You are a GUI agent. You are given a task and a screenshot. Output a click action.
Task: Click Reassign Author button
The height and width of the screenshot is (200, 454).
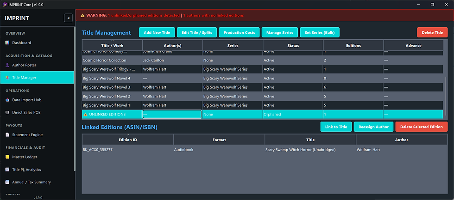point(373,127)
